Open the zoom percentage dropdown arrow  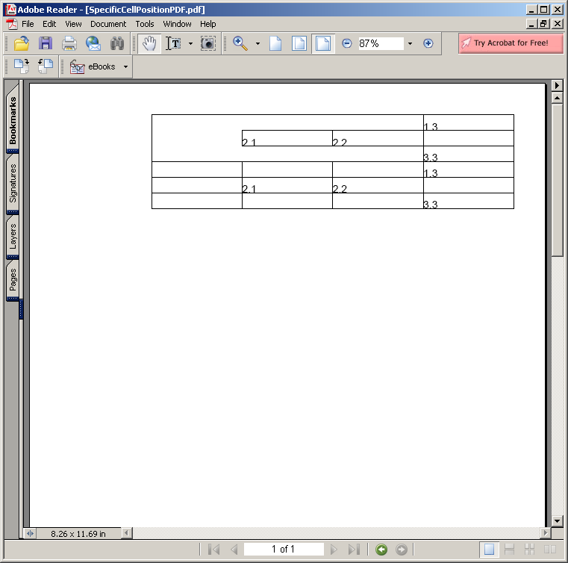[x=410, y=43]
